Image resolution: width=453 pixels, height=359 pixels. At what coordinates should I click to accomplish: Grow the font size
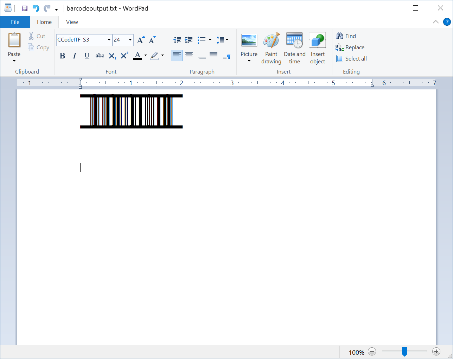pyautogui.click(x=141, y=40)
